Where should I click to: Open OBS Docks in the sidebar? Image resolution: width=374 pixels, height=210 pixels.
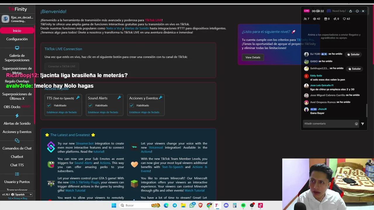click(x=17, y=107)
